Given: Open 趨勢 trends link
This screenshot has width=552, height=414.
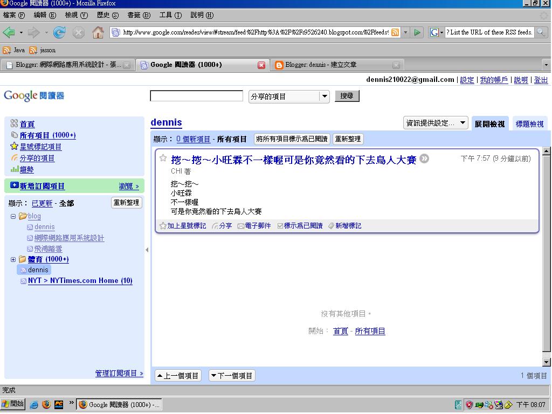Looking at the screenshot, I should click(x=27, y=170).
